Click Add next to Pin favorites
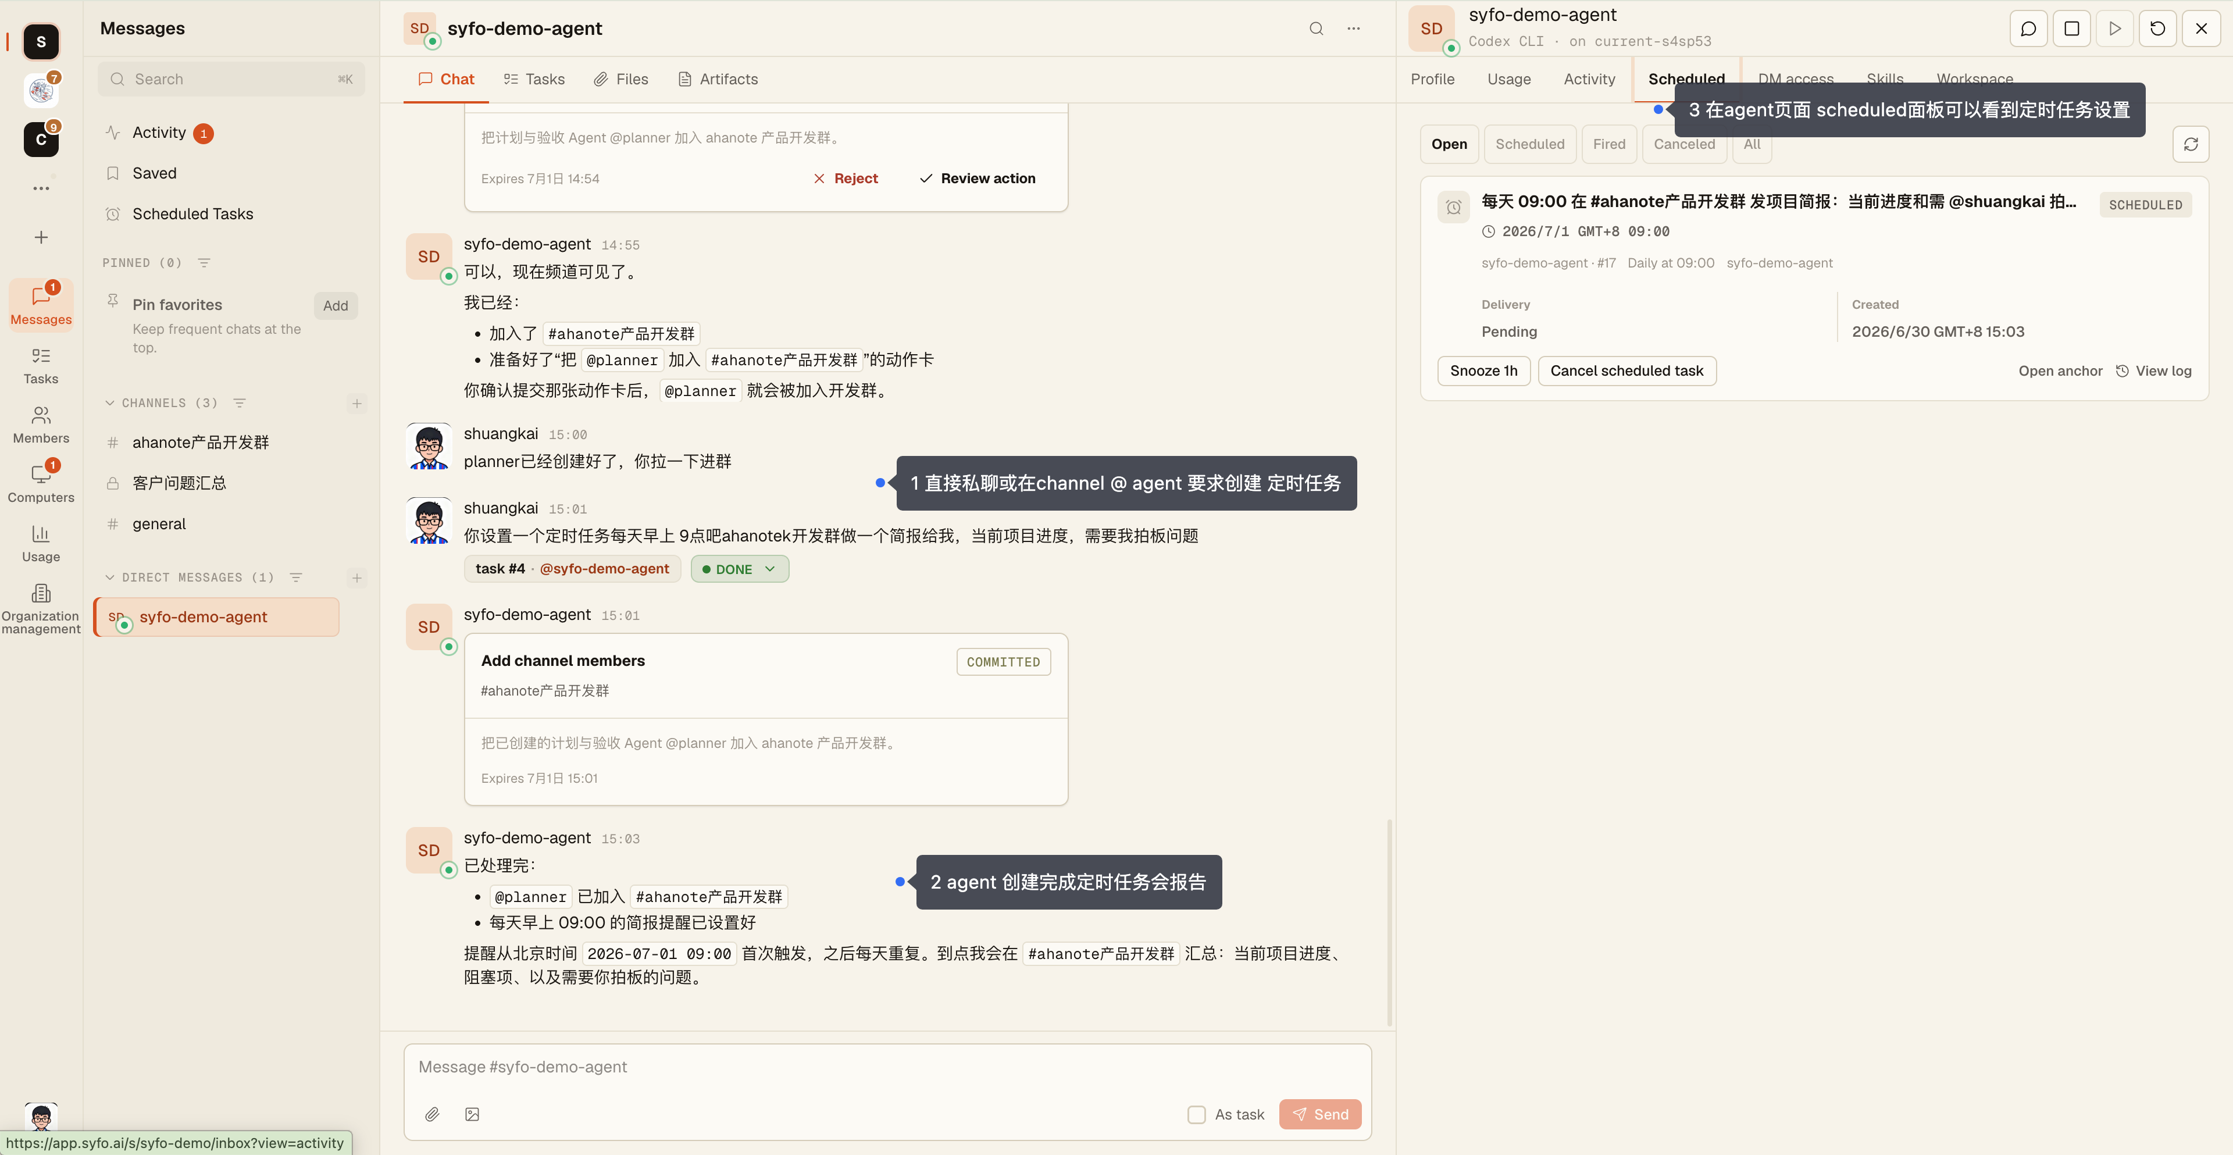Image resolution: width=2233 pixels, height=1155 pixels. 336,305
